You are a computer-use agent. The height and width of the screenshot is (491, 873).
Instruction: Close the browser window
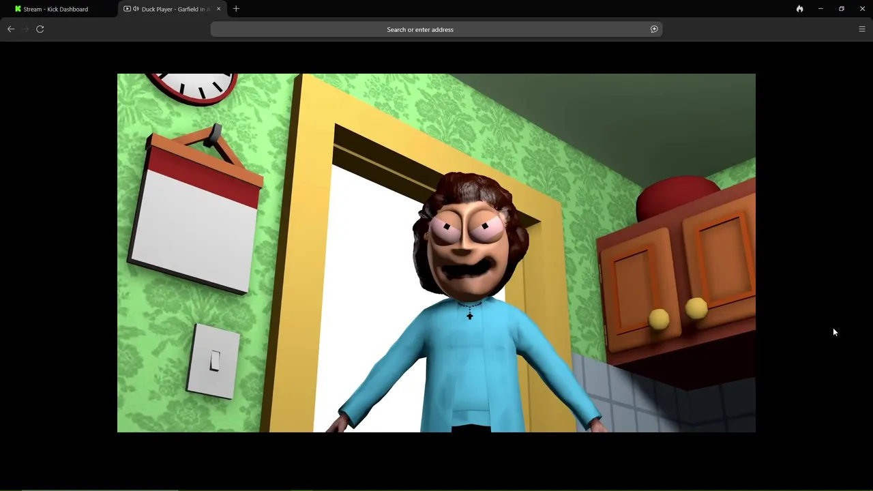(862, 9)
